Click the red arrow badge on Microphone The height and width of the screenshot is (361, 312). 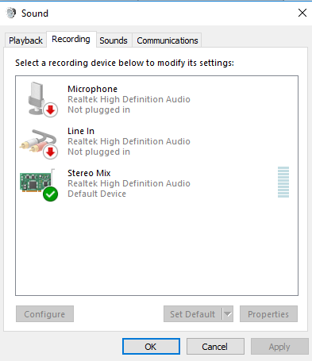coord(51,109)
